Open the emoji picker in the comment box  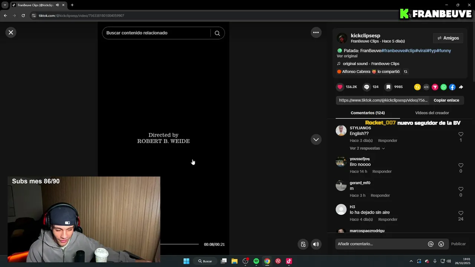click(441, 244)
